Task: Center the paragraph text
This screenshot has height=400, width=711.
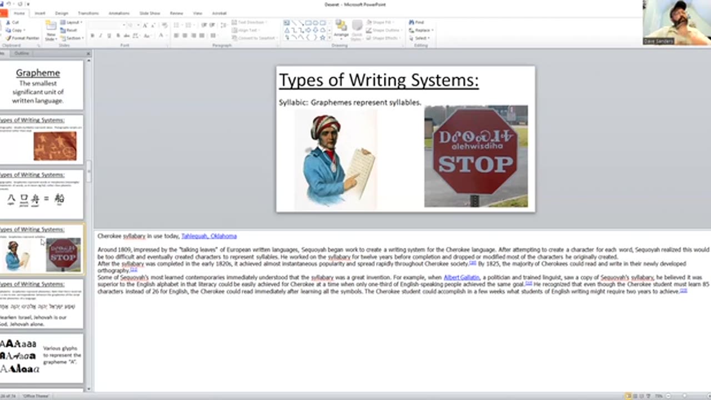Action: click(185, 36)
